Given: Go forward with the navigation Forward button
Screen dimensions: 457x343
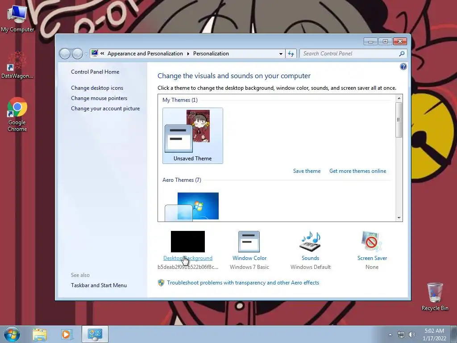Looking at the screenshot, I should coord(77,54).
